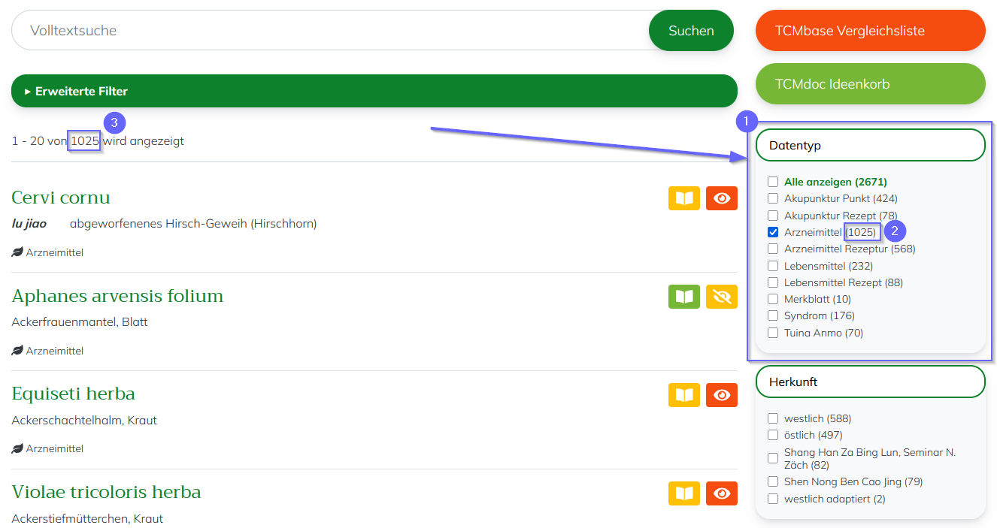Open TCMdoc Ideenkorb

pos(870,84)
